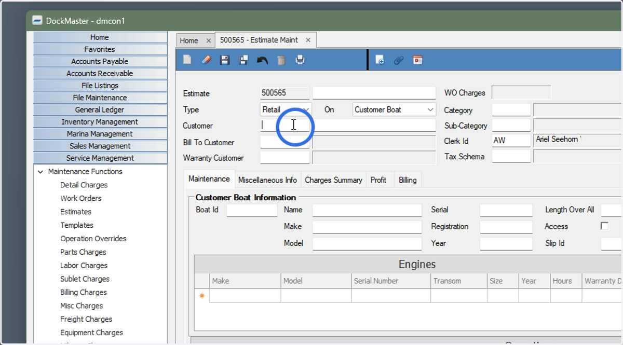Click the Favorites navigation button
Viewport: 623px width, 345px height.
pos(100,49)
